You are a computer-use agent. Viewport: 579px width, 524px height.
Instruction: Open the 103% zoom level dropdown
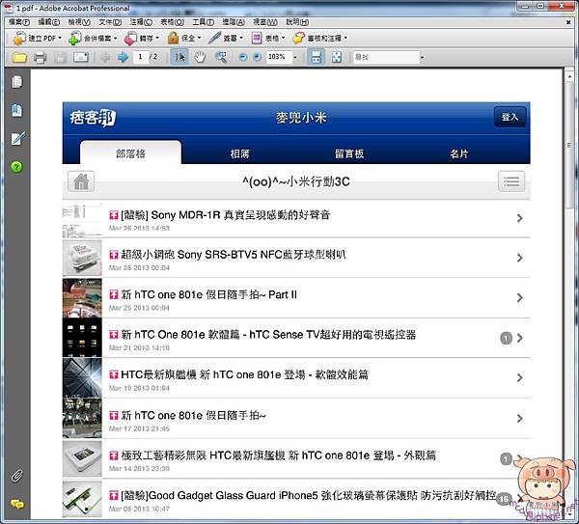coord(295,57)
